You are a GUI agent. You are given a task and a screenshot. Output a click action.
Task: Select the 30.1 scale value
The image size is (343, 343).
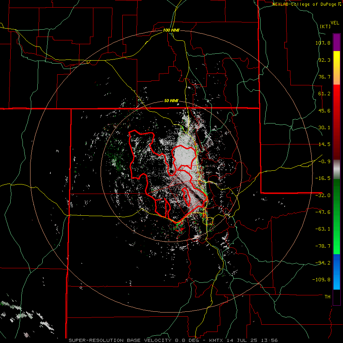point(324,128)
